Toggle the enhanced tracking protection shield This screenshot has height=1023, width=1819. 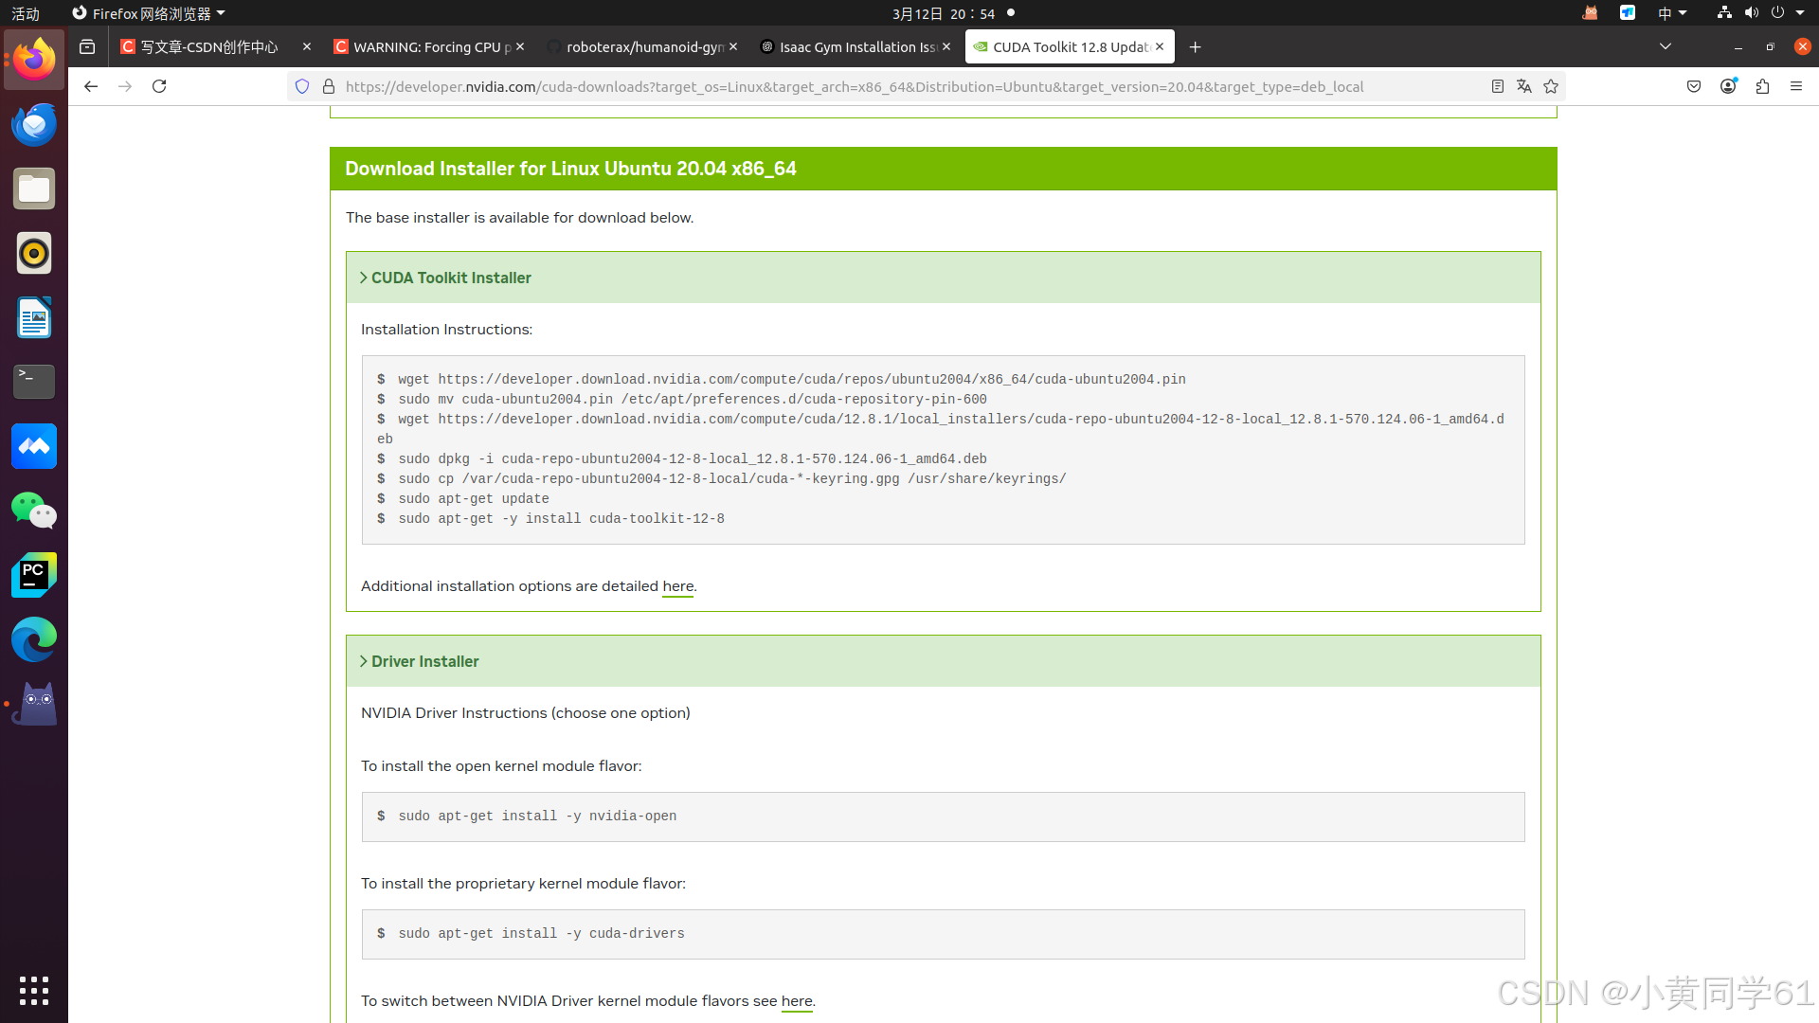coord(301,86)
